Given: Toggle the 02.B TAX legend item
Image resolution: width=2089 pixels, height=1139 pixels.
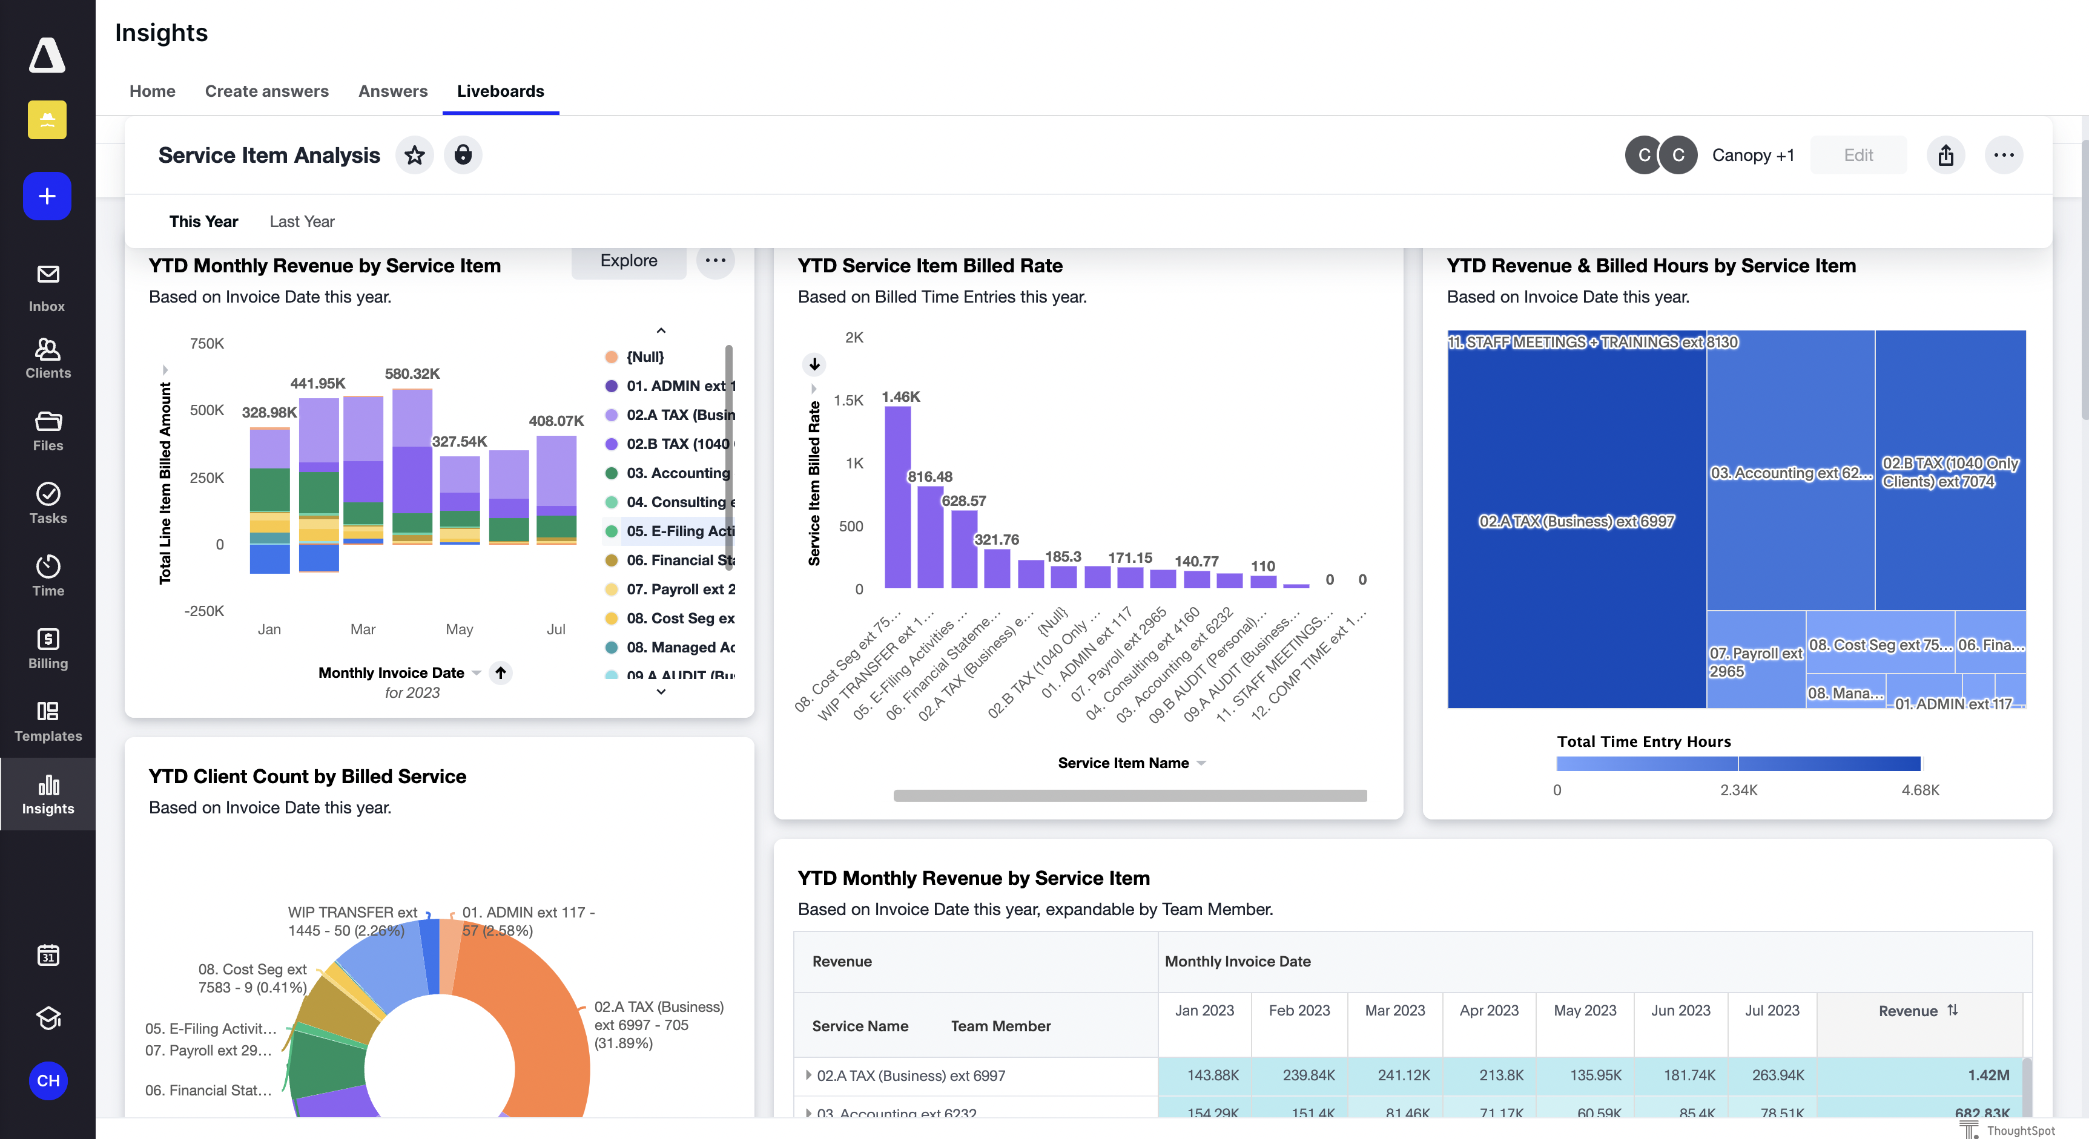Looking at the screenshot, I should [x=670, y=444].
